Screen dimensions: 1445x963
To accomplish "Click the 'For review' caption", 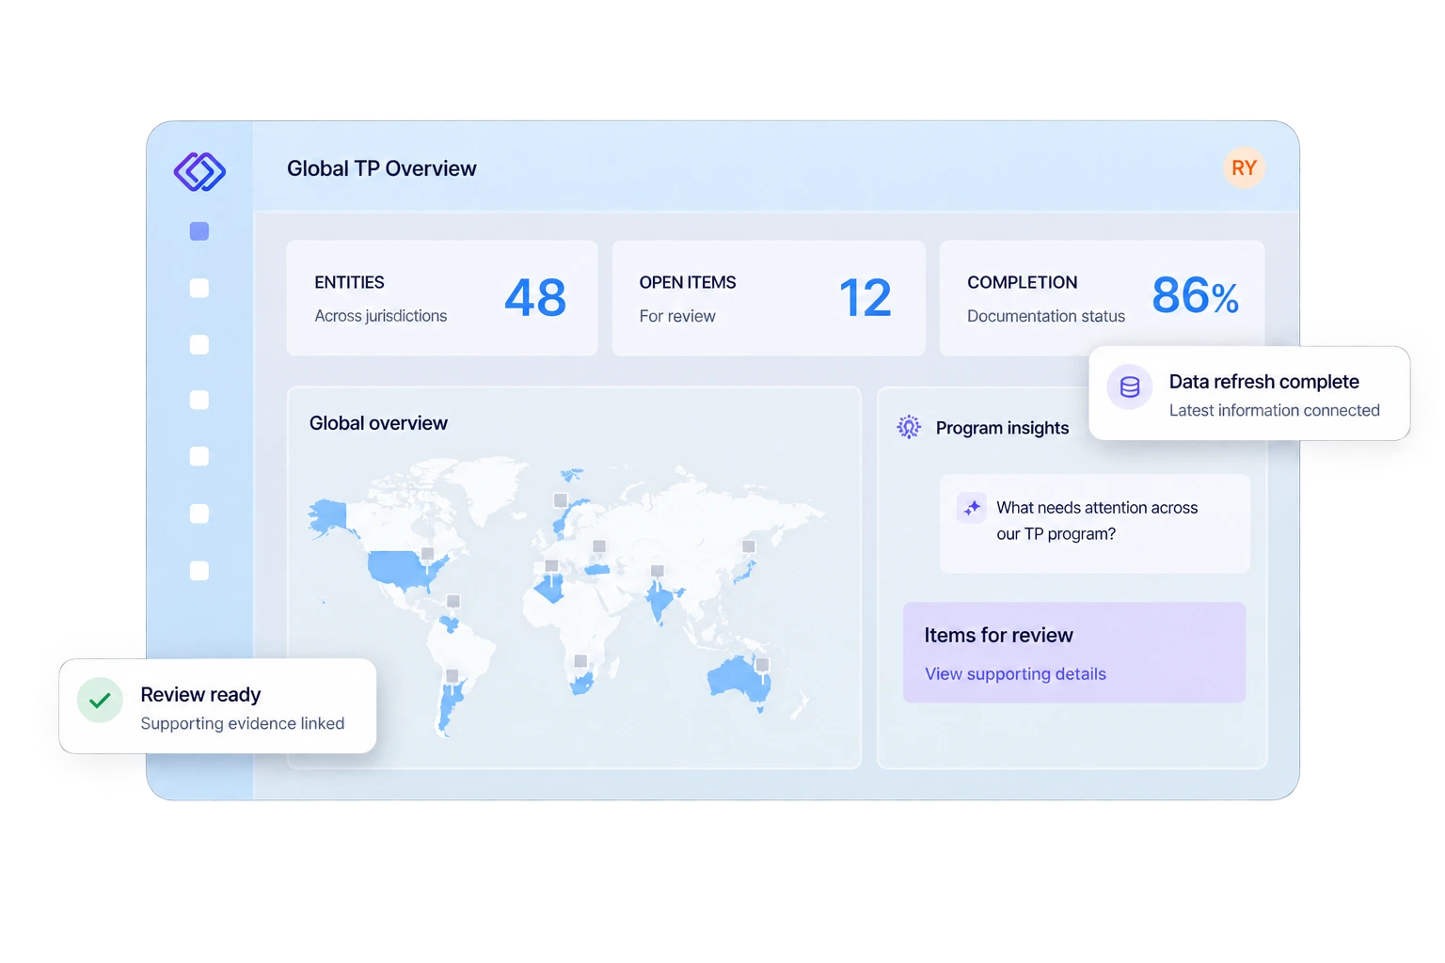I will (677, 316).
